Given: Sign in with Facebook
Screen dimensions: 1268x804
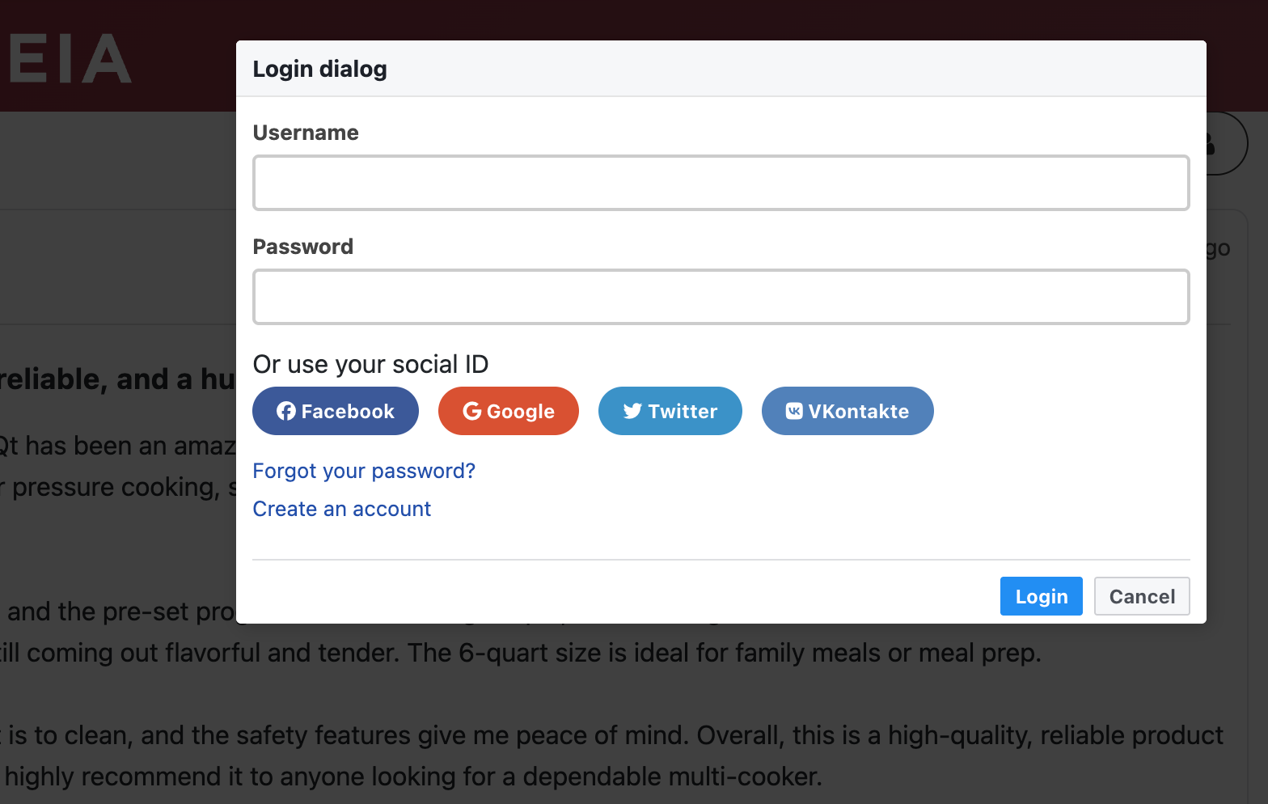Looking at the screenshot, I should [335, 411].
